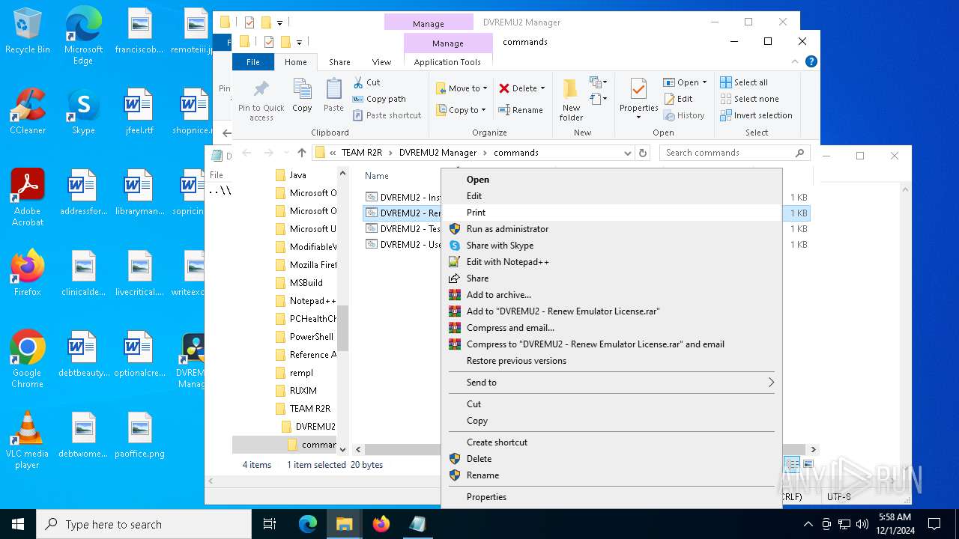Refresh the commands folder view
Screen dimensions: 959x539
pyautogui.click(x=643, y=153)
